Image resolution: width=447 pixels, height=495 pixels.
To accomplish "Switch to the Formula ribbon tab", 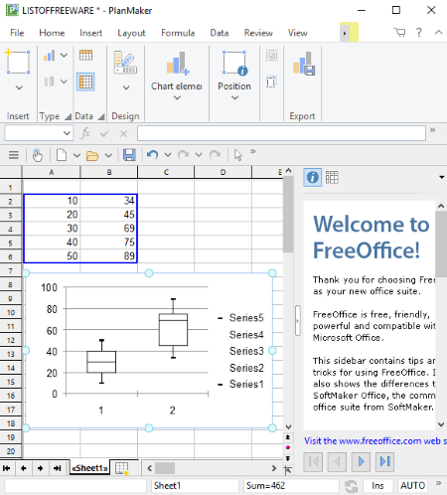I will pyautogui.click(x=178, y=33).
